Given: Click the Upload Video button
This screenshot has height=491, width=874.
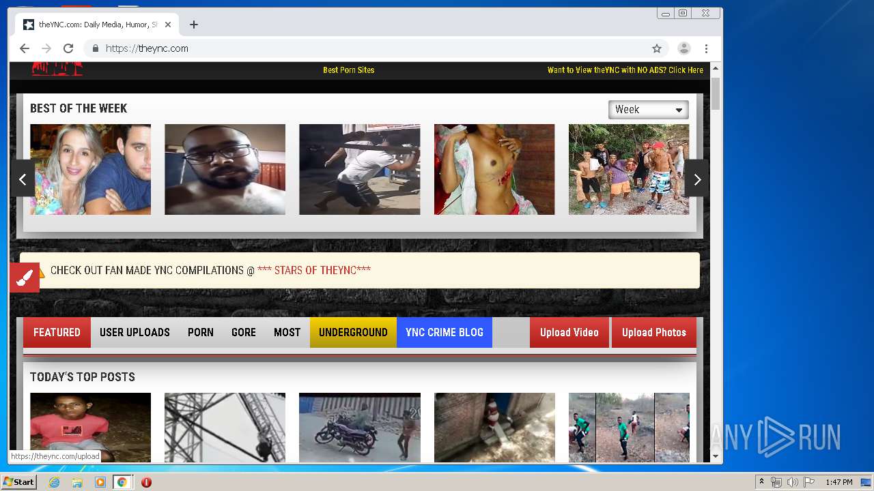Looking at the screenshot, I should [569, 333].
